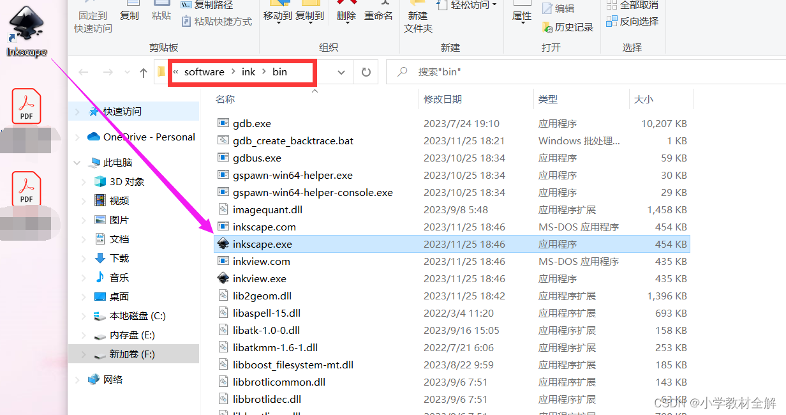Click the refresh button next to address bar
786x415 pixels.
point(366,72)
